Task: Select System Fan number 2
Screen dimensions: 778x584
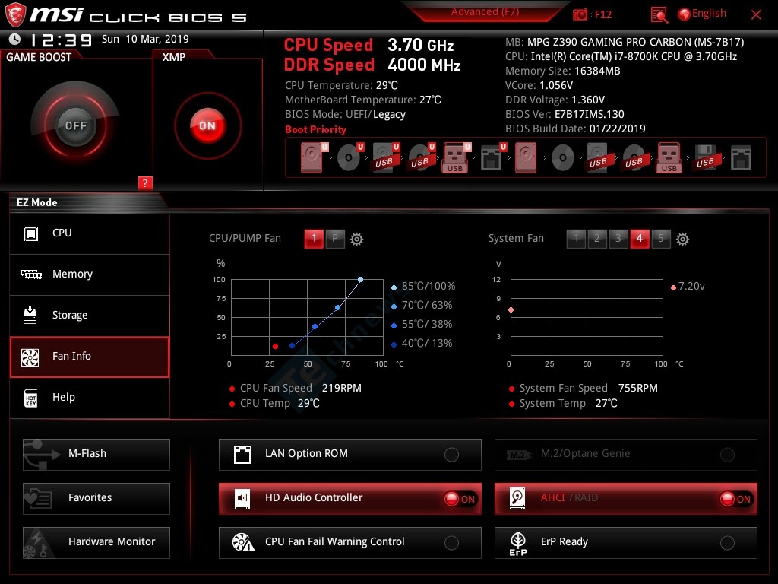Action: pos(597,239)
